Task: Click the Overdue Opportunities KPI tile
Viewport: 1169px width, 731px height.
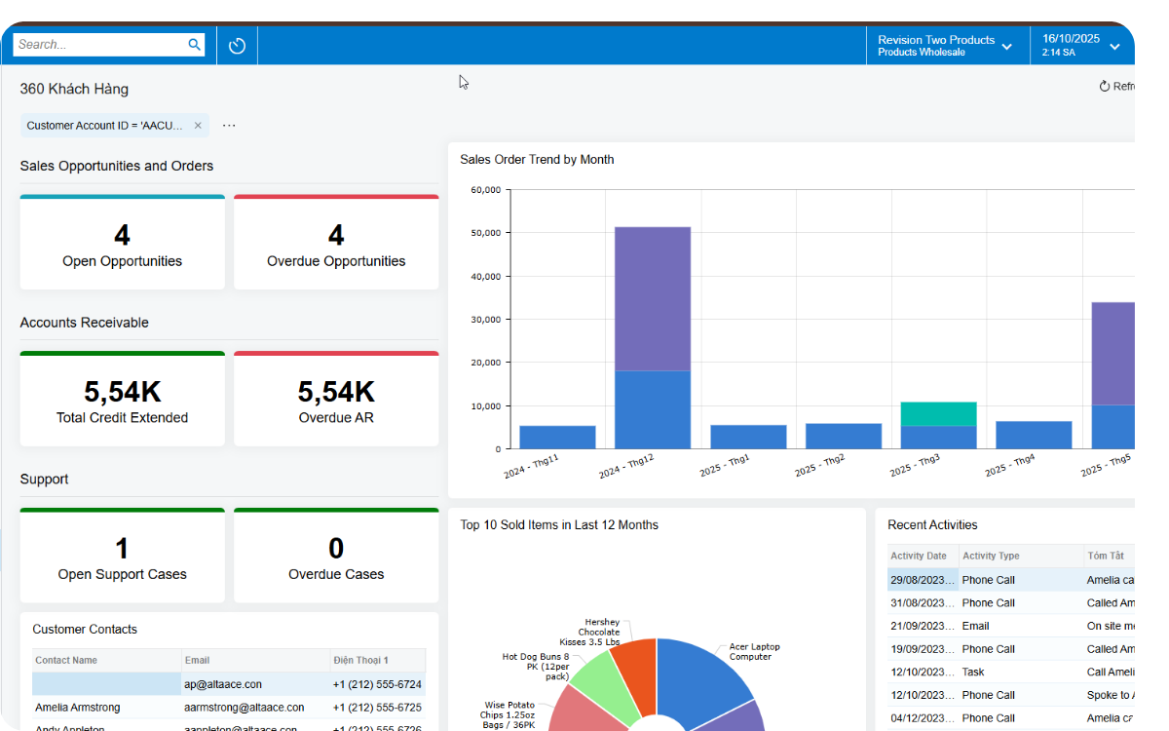Action: [x=336, y=242]
